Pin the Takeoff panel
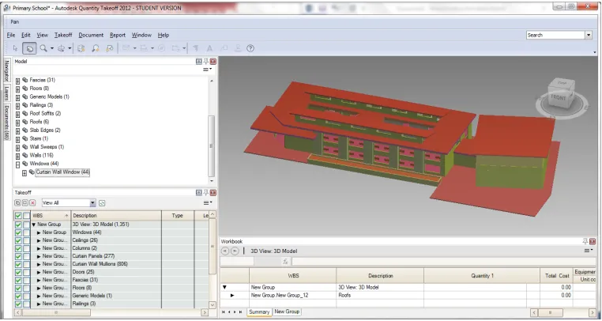This screenshot has width=602, height=321. tap(205, 193)
